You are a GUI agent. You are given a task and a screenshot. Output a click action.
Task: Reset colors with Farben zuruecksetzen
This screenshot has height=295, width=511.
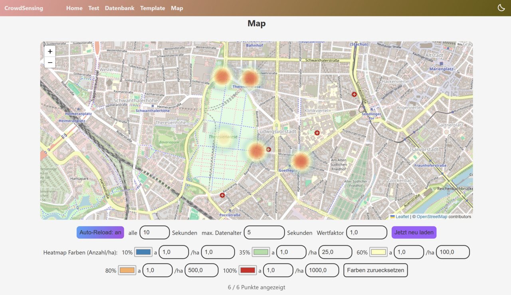(375, 270)
